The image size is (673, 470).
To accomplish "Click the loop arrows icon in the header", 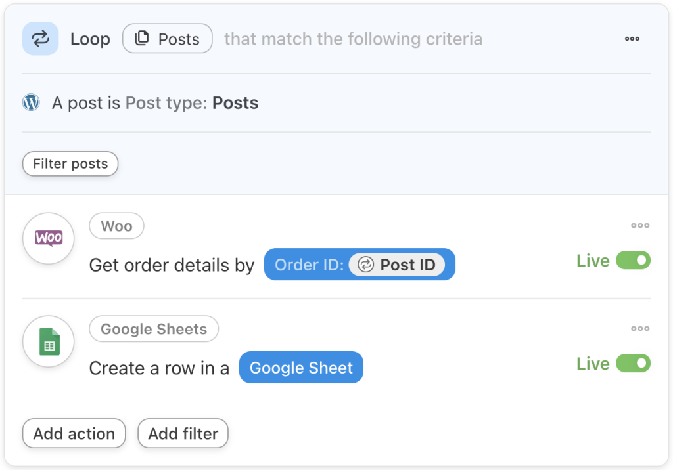I will [40, 38].
